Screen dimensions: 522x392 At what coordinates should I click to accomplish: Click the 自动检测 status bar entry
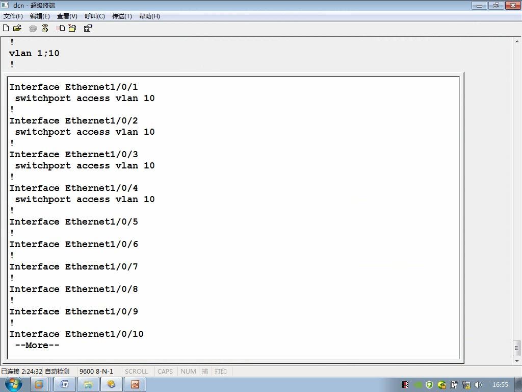57,371
